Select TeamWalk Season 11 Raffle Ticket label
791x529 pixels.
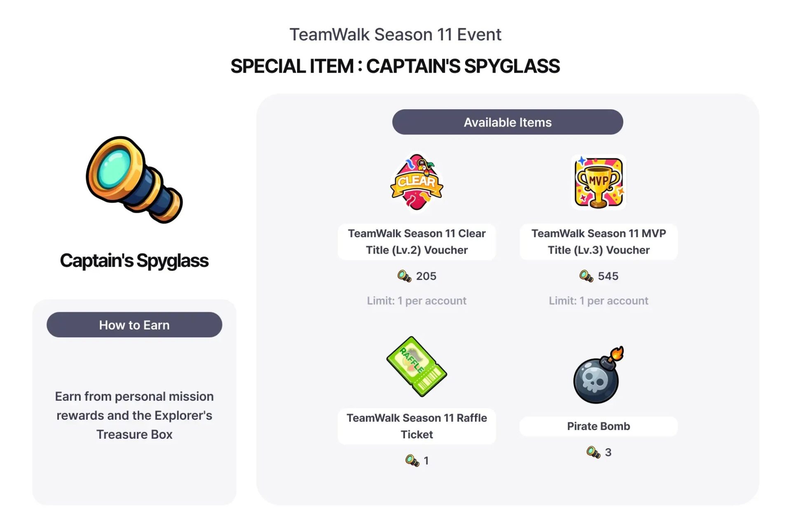point(417,426)
